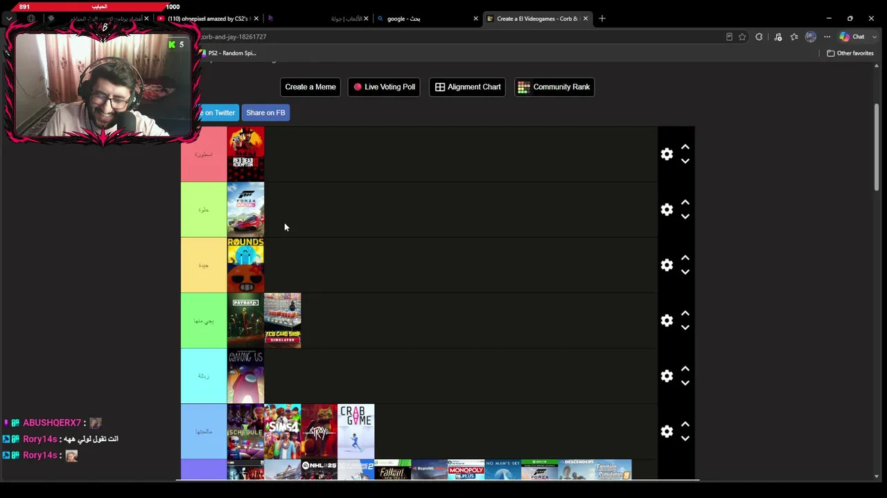Screen dimensions: 887x498
Task: Switch to the Create a El Videogames tab
Action: tap(538, 19)
